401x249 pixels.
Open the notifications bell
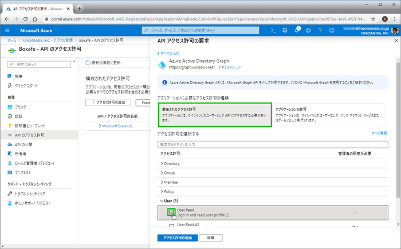(297, 30)
